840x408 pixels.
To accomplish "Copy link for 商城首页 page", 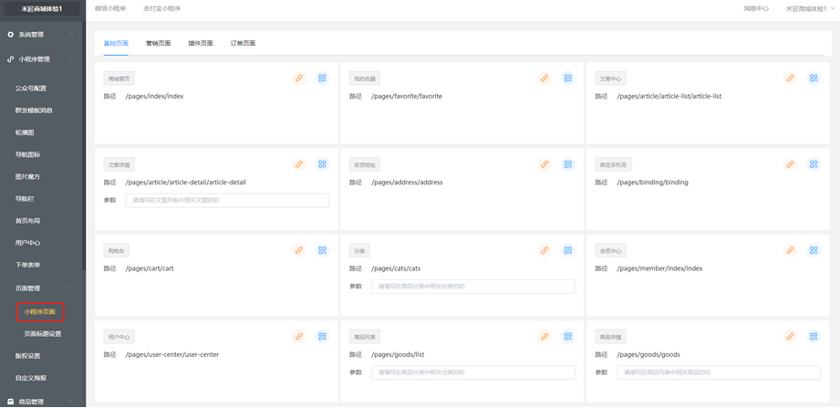I will 298,78.
